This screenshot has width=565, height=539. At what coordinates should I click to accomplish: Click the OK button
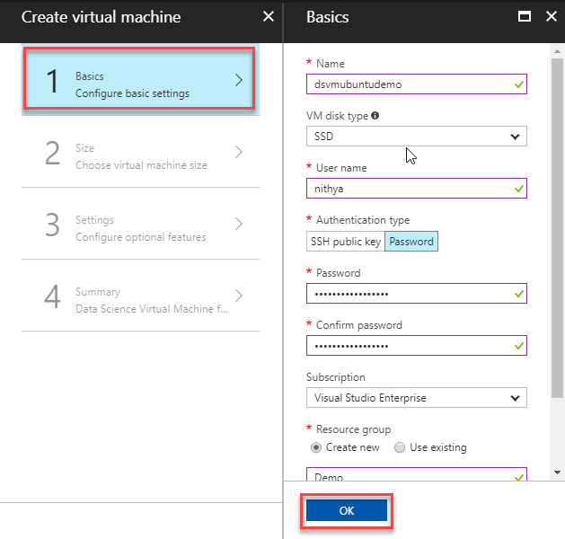(x=347, y=511)
